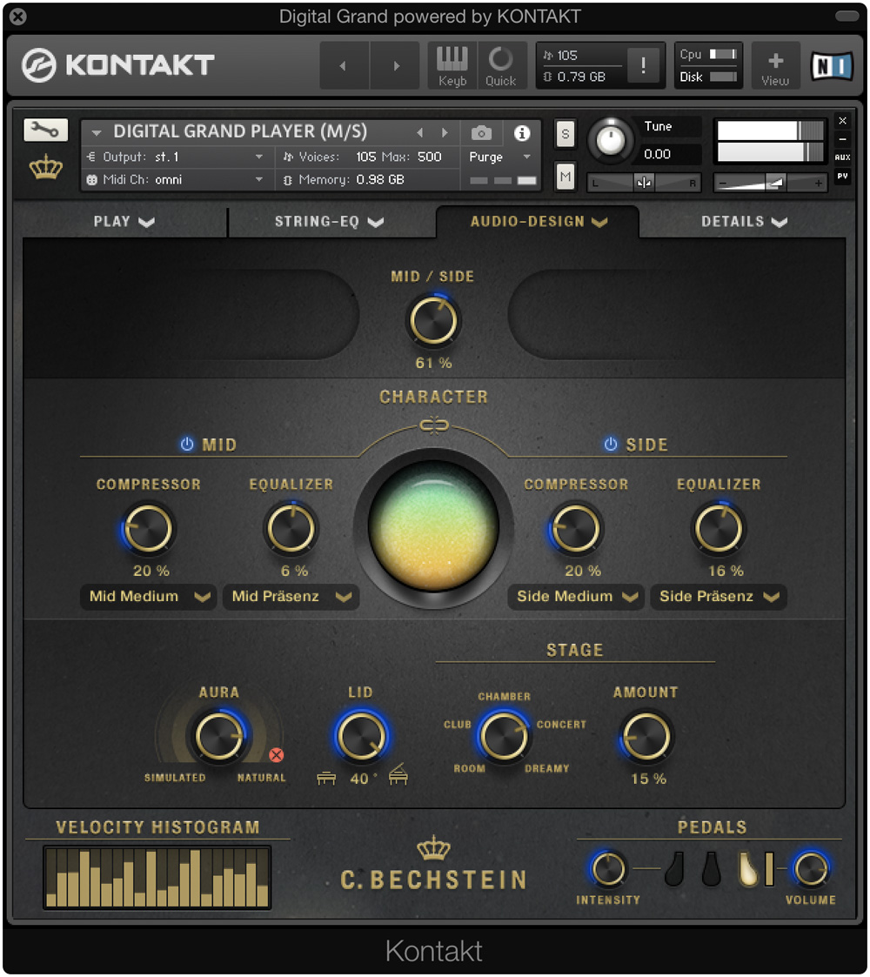Click the closed lid piano icon
The width and height of the screenshot is (870, 977).
[326, 778]
